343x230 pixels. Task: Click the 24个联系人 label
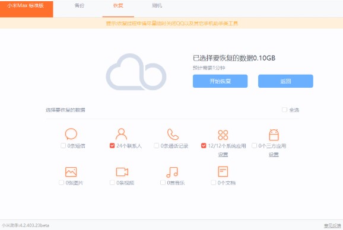(x=129, y=146)
